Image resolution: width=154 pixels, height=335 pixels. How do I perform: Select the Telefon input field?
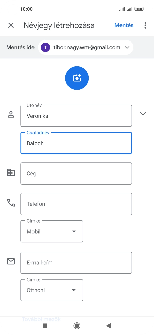pyautogui.click(x=76, y=204)
